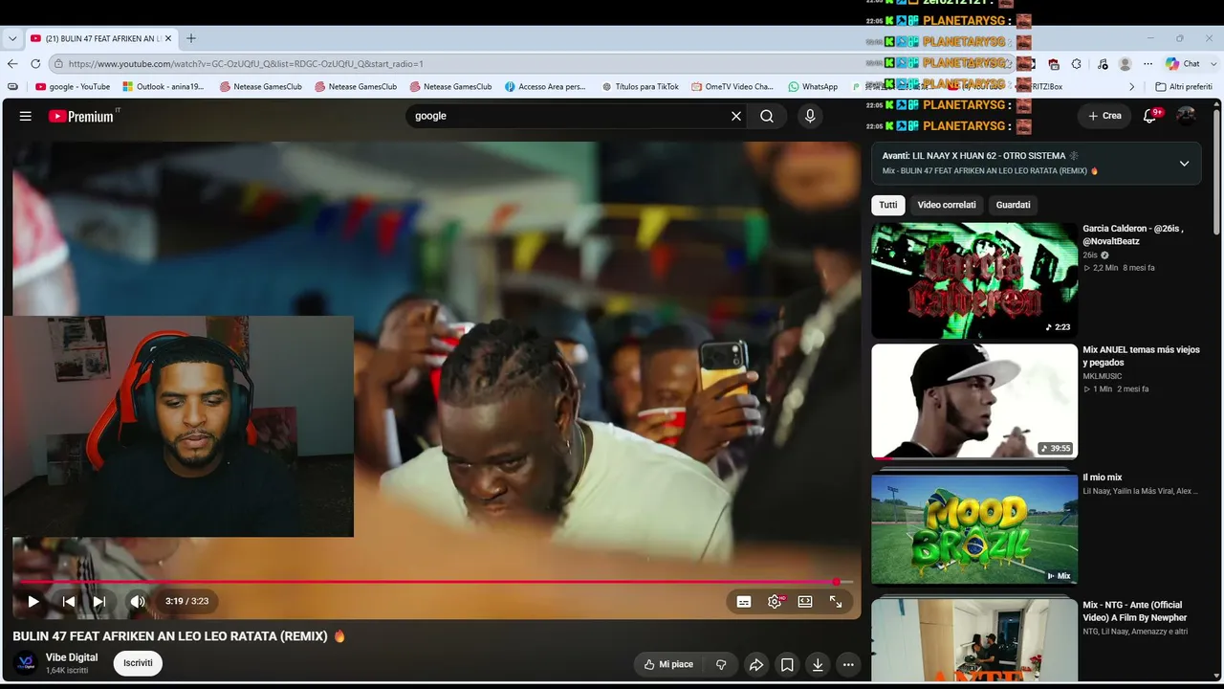Open Mix - NTG - Ante video title
Image resolution: width=1224 pixels, height=689 pixels.
(x=1135, y=611)
